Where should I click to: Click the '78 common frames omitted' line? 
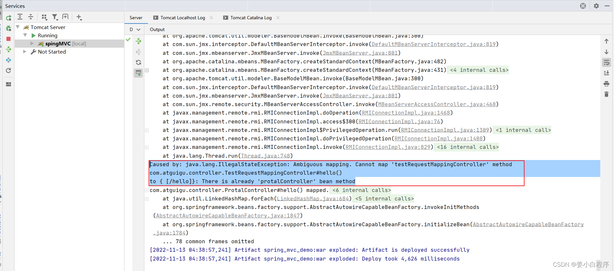208,241
